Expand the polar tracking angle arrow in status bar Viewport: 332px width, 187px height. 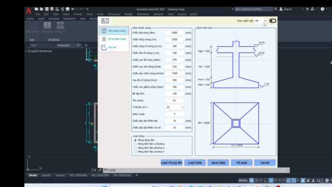click(275, 180)
